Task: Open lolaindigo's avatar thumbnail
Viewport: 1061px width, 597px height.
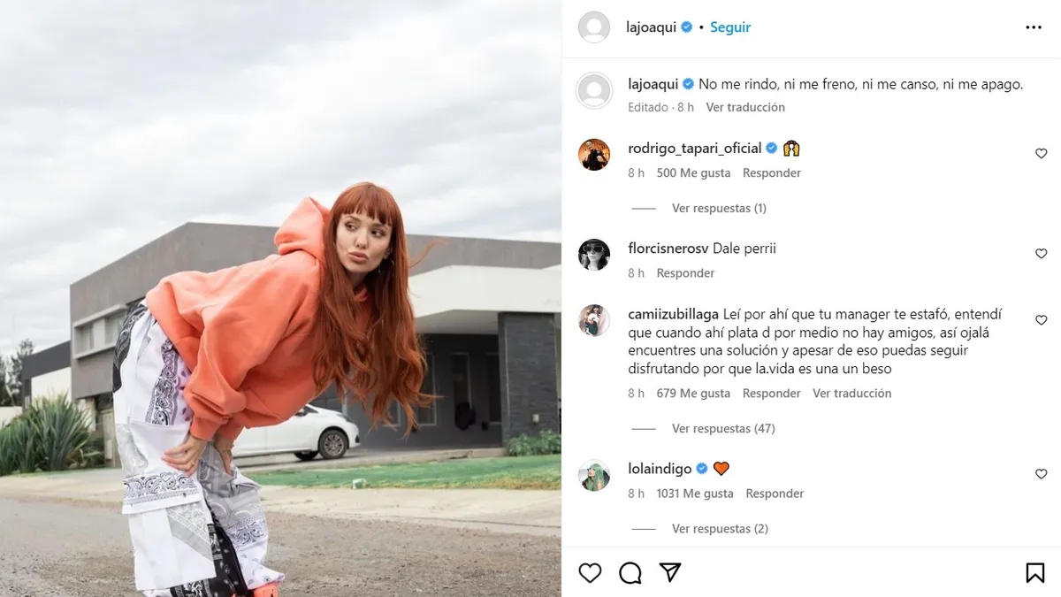Action: tap(594, 476)
